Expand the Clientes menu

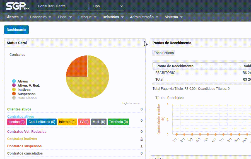(x=15, y=17)
